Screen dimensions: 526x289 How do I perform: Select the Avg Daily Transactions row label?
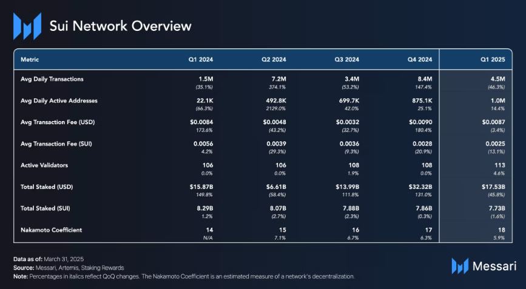click(52, 79)
